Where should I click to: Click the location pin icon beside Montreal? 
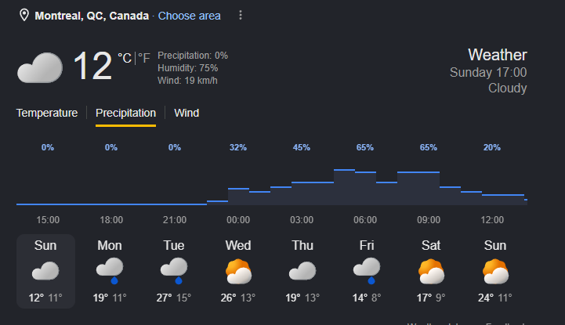click(x=24, y=16)
